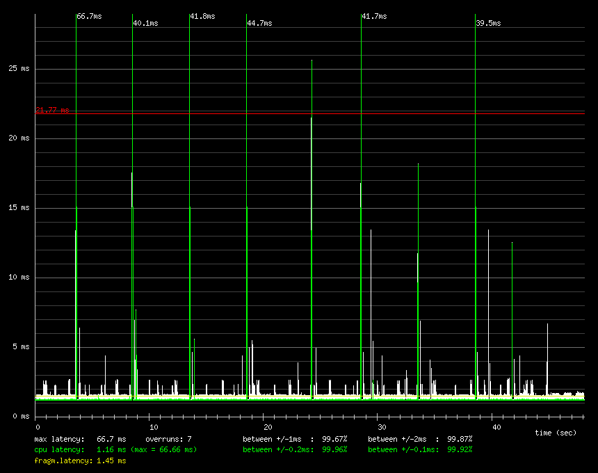The height and width of the screenshot is (473, 598).
Task: Click the 40.1ms peak label
Action: [146, 23]
